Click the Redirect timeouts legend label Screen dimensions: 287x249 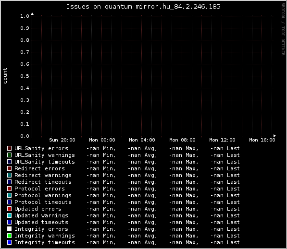(x=43, y=182)
